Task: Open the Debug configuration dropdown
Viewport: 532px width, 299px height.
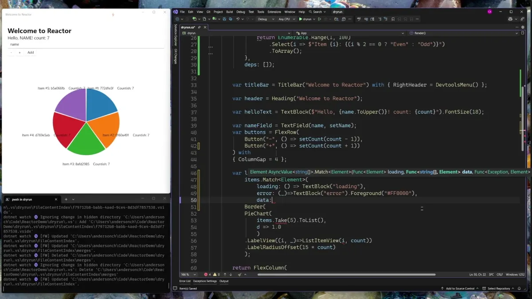Action: [266, 19]
